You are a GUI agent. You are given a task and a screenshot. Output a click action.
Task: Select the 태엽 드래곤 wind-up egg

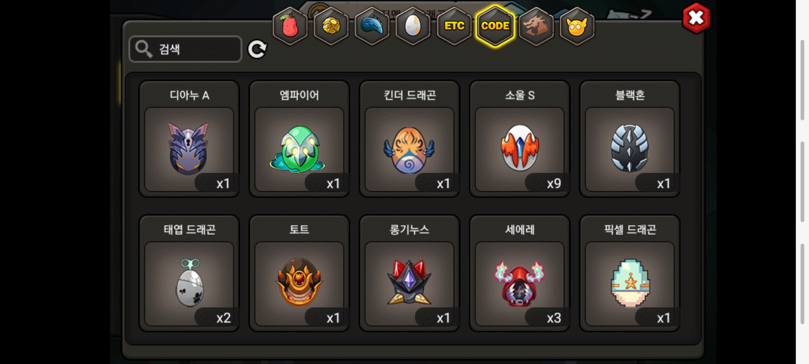pos(189,273)
